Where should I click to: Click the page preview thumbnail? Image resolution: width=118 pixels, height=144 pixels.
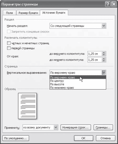pos(28,106)
